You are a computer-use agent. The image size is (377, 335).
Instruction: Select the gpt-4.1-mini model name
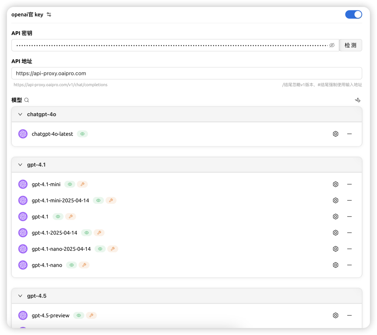pyautogui.click(x=46, y=184)
